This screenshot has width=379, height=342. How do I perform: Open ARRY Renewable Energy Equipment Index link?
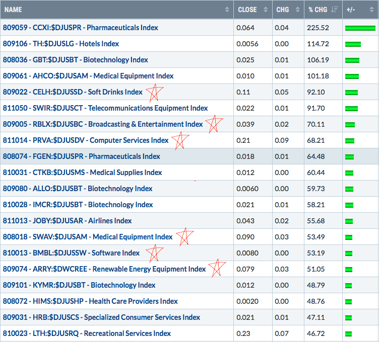(104, 269)
